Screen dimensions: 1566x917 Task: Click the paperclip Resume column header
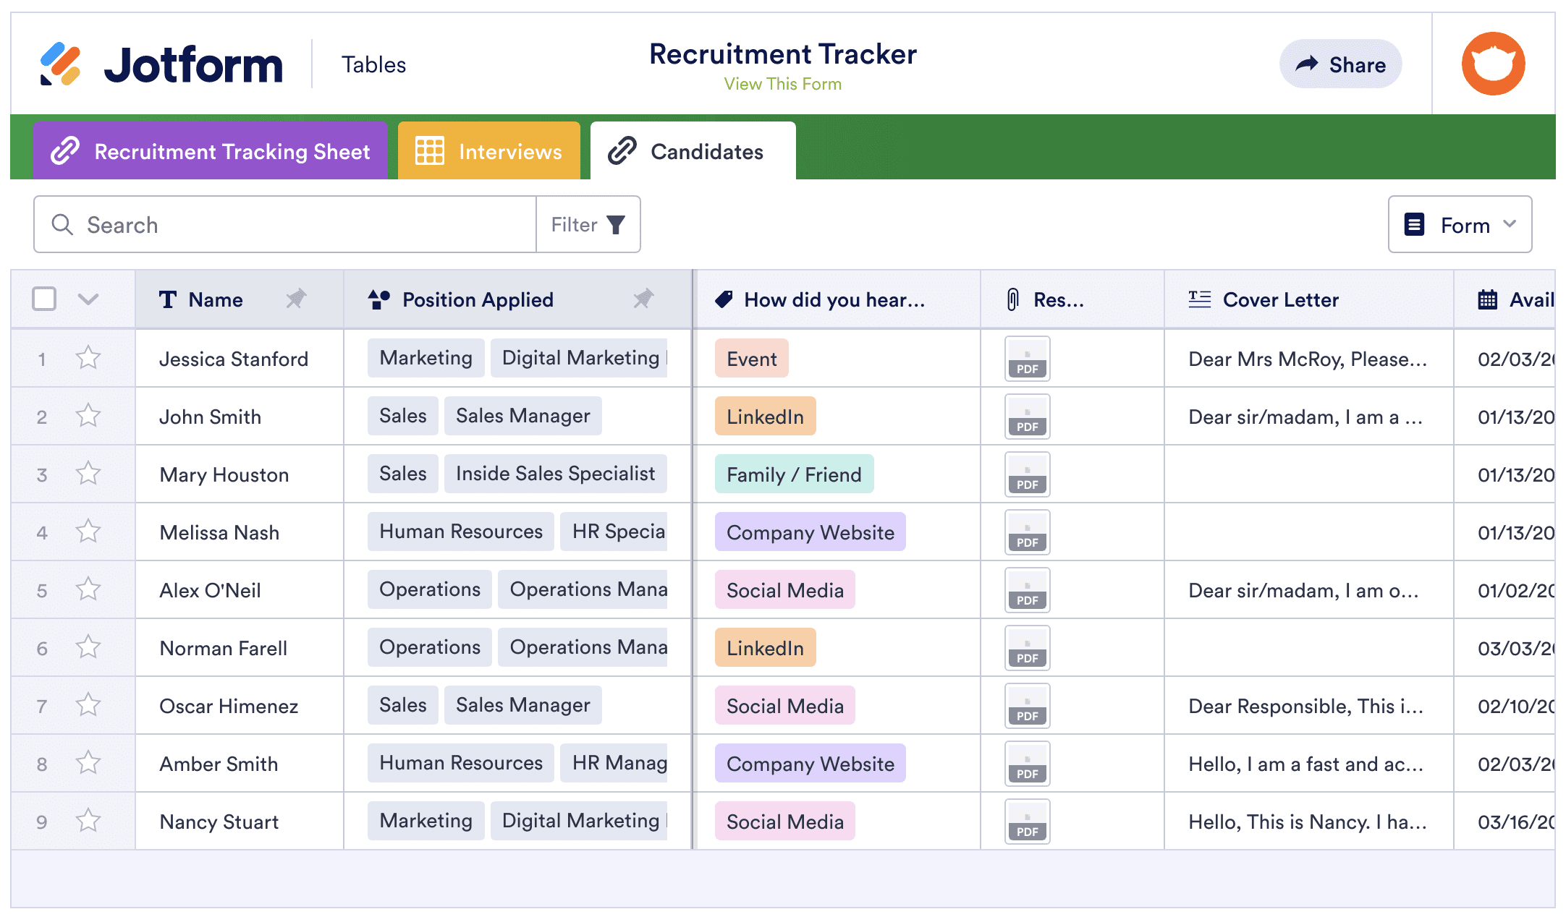(1046, 299)
